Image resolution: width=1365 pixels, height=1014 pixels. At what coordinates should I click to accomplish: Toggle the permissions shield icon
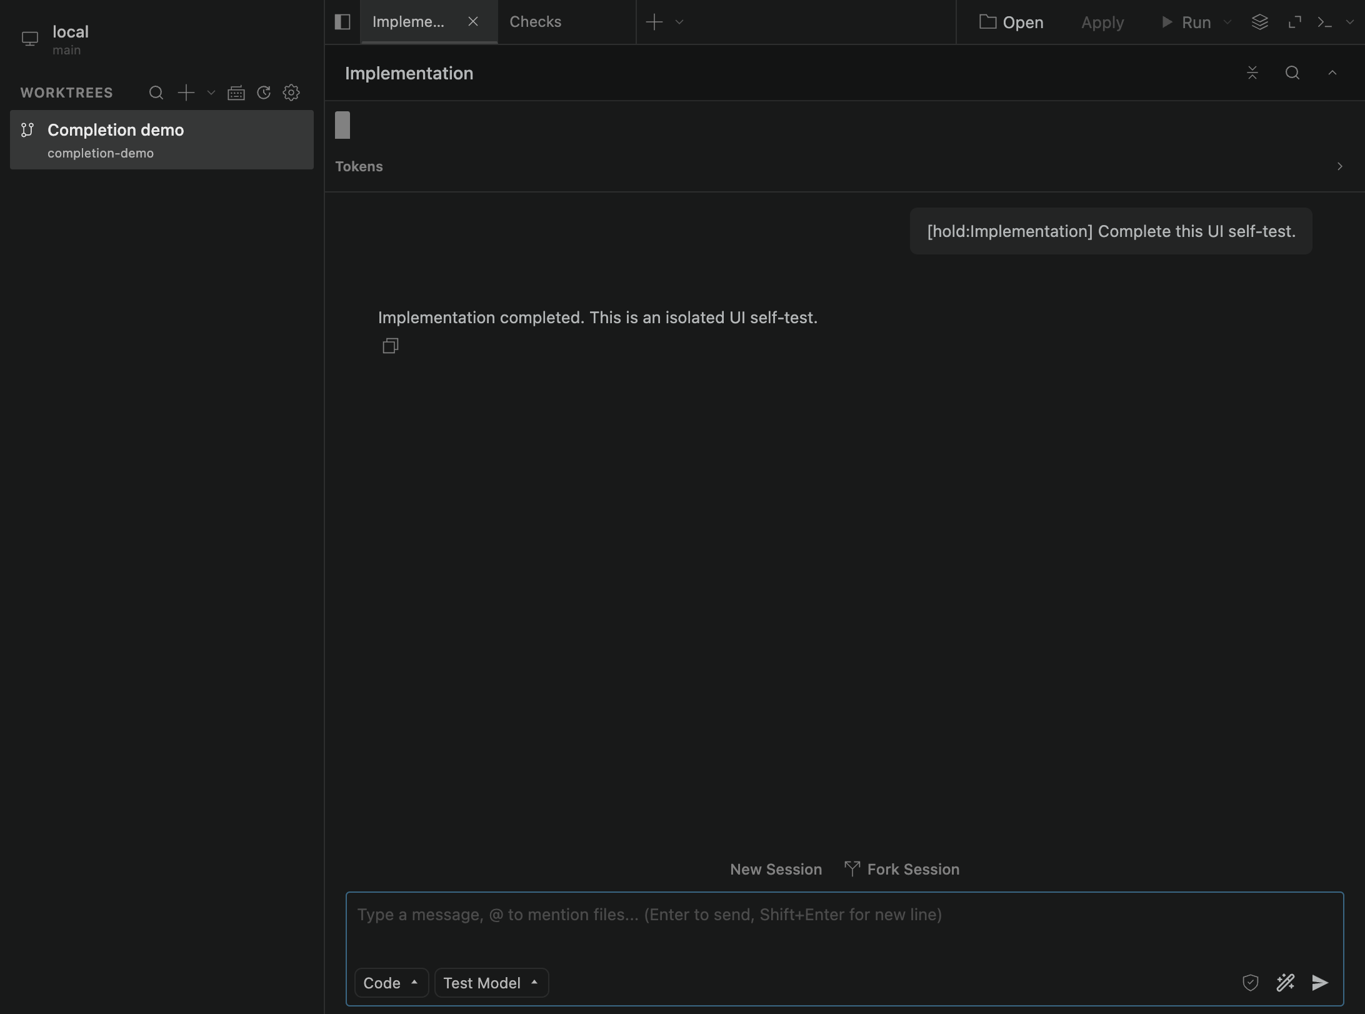point(1251,983)
